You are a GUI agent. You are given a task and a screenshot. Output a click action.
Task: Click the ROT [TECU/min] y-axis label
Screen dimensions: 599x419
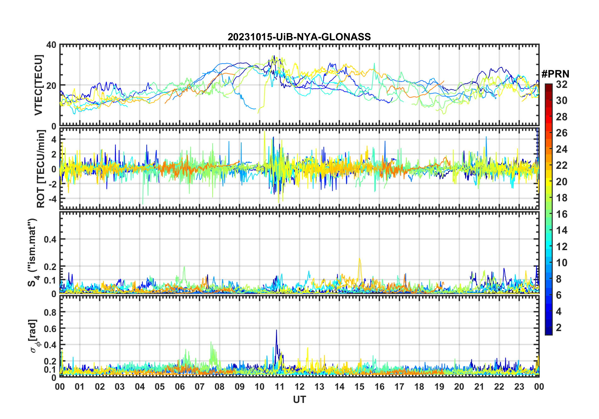click(x=41, y=169)
